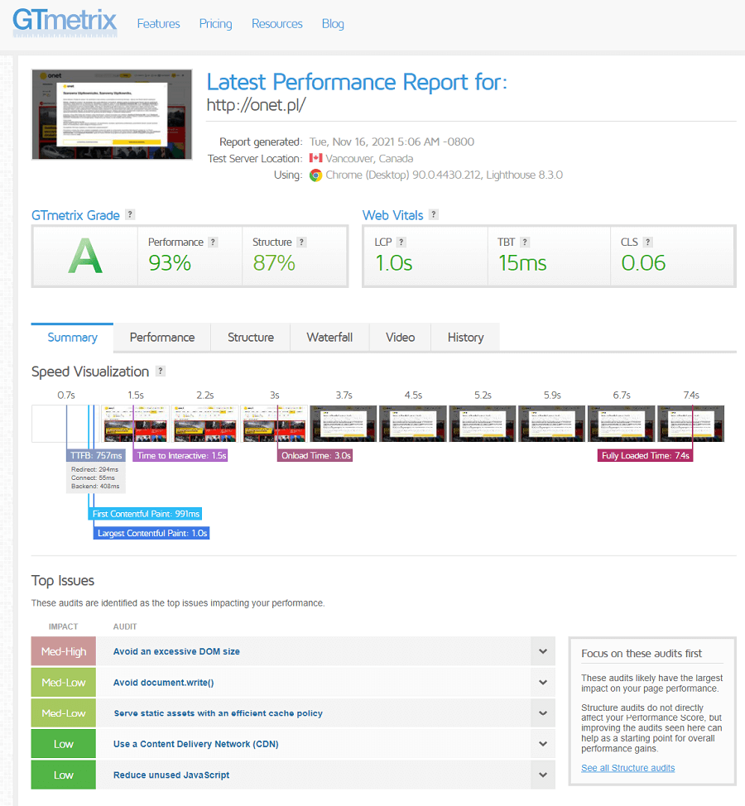
Task: Click the CLS value 0.06
Action: point(643,263)
